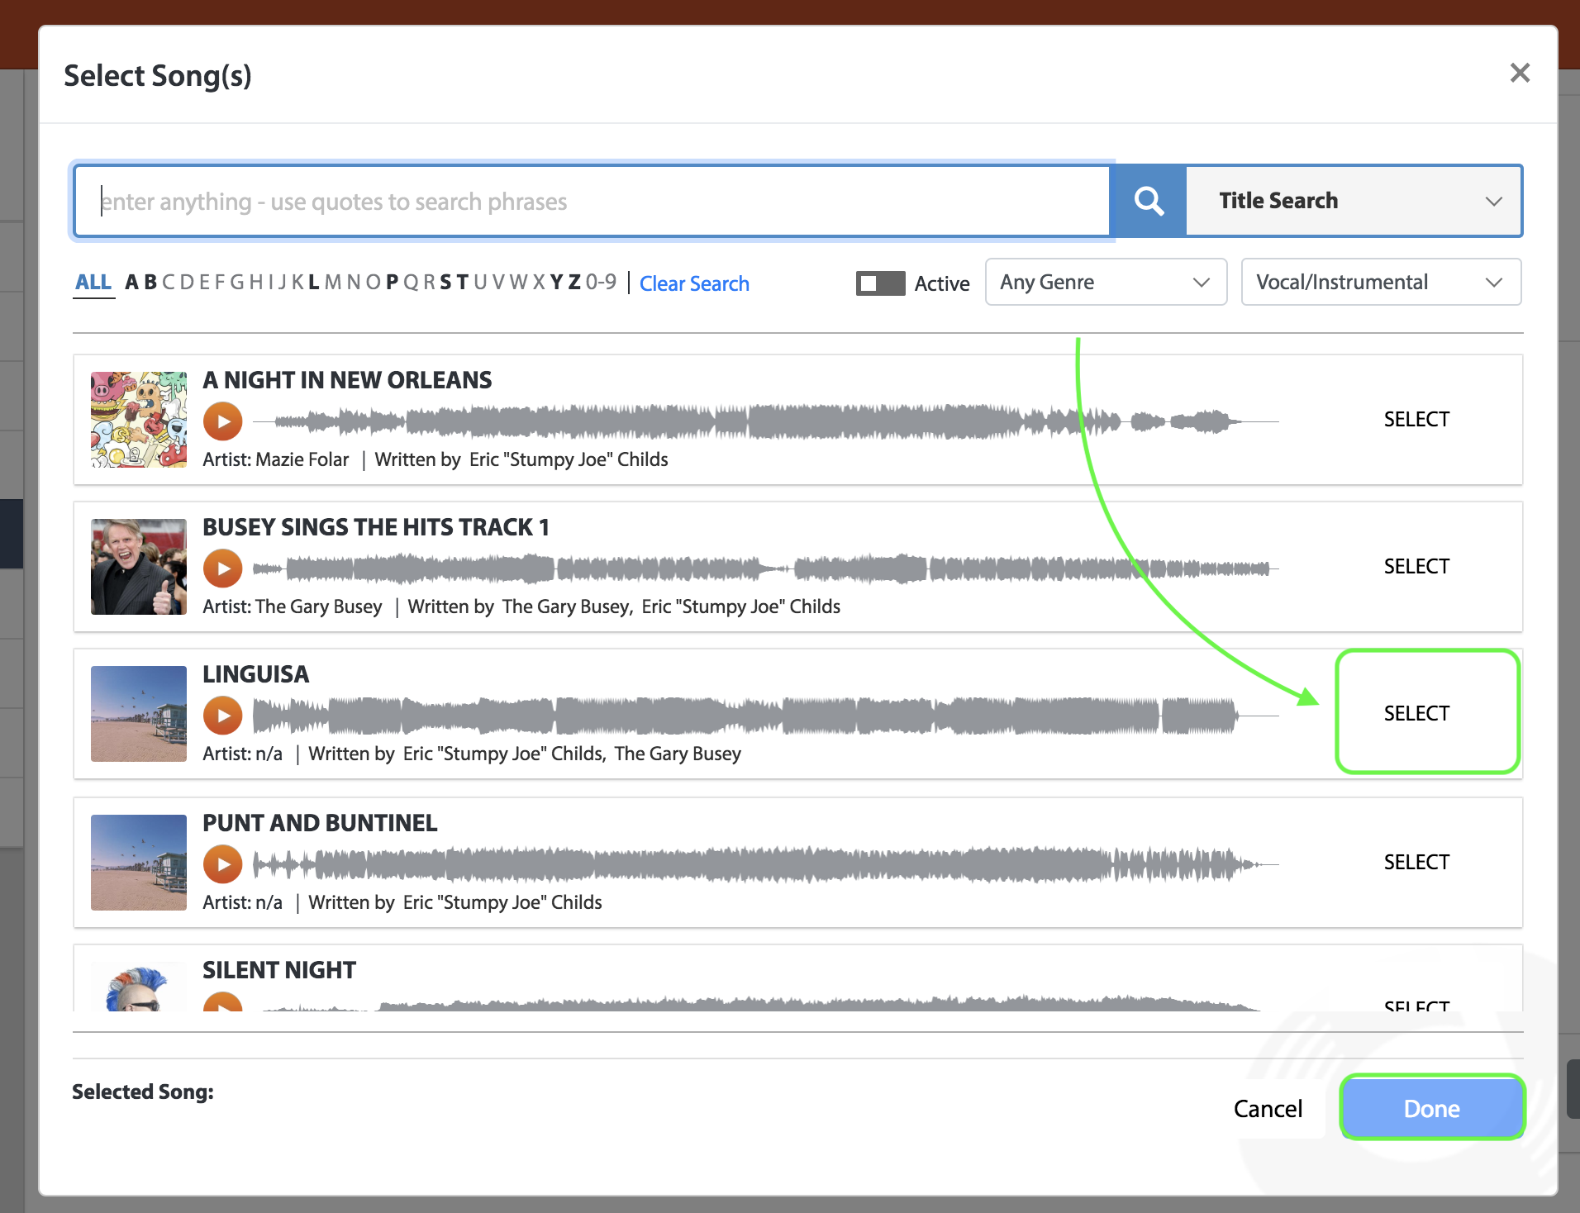Filter songs by 0-9
The width and height of the screenshot is (1580, 1213).
point(601,283)
